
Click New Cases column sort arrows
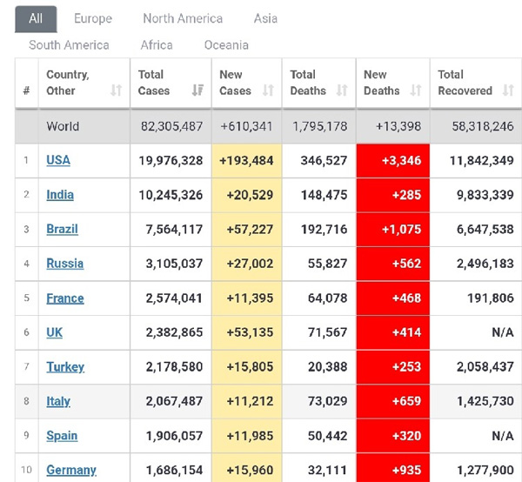pyautogui.click(x=268, y=90)
